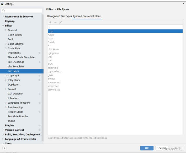Expand the Emmet subsection
This screenshot has width=186, height=153.
(x=6, y=89)
